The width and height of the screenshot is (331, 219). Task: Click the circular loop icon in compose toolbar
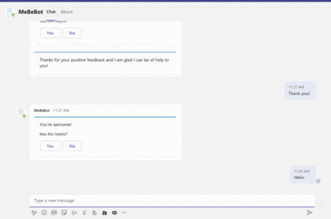[x=94, y=213]
